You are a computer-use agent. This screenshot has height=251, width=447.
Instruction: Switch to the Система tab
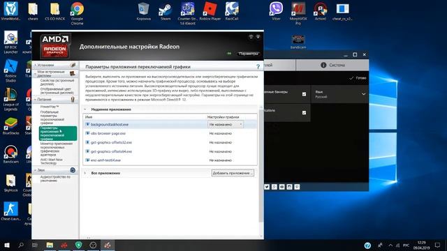[332, 65]
